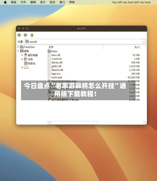The height and width of the screenshot is (181, 157).
Task: Click the green forward arrow
Action: point(25,35)
